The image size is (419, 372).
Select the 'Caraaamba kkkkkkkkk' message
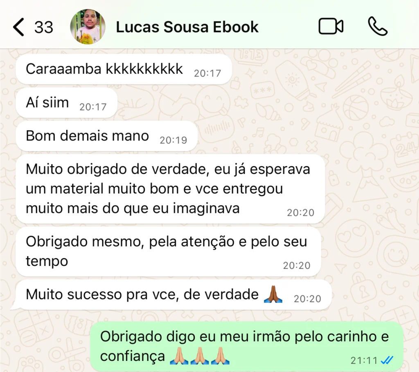[124, 69]
